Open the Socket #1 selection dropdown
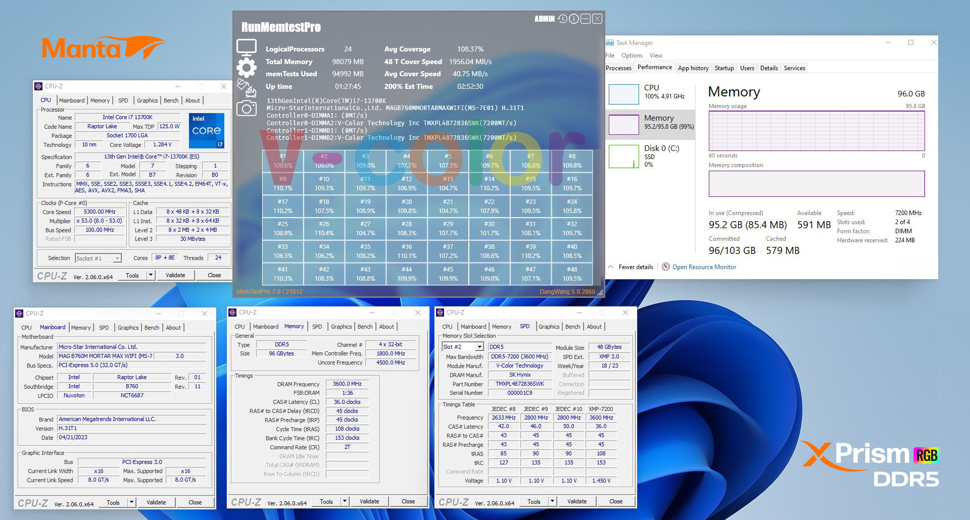Screen dimensions: 970x520 (x=119, y=258)
